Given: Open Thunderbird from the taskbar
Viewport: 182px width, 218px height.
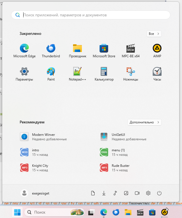Looking at the screenshot, I should [116, 212].
